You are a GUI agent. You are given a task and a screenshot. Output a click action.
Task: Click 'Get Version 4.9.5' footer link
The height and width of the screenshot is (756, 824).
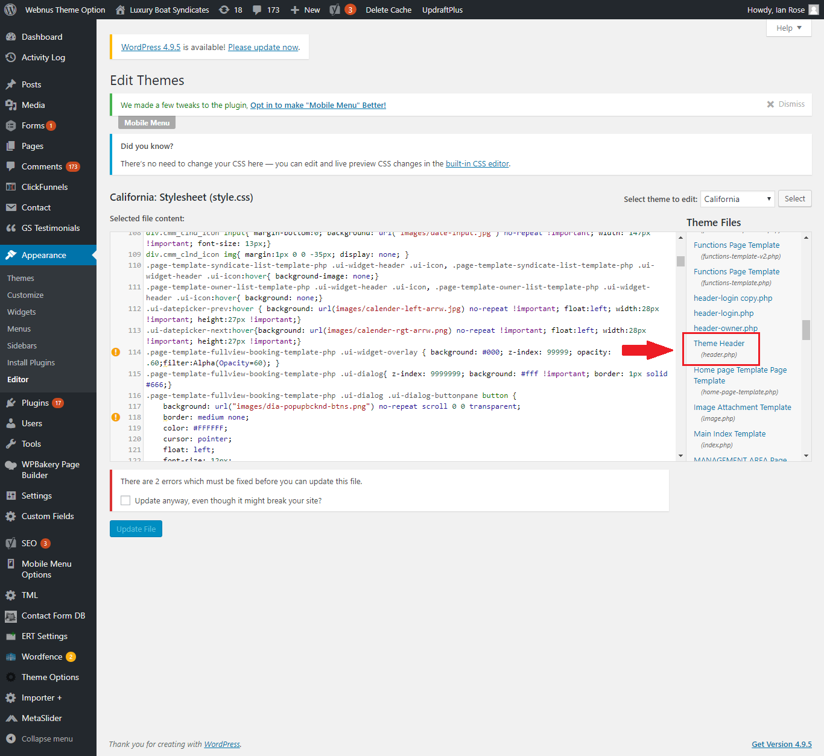pyautogui.click(x=782, y=744)
